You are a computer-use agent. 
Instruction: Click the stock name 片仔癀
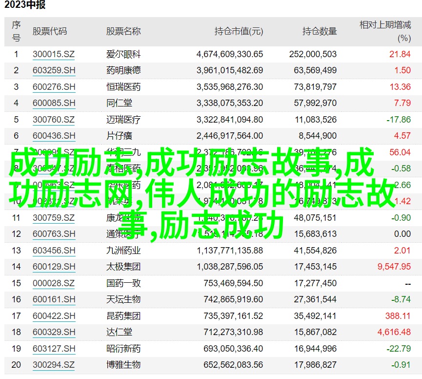tap(119, 136)
